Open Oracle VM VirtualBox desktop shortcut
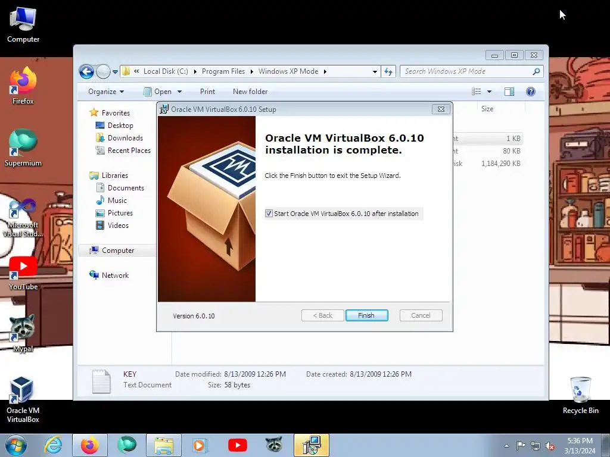The image size is (610, 457). click(23, 400)
